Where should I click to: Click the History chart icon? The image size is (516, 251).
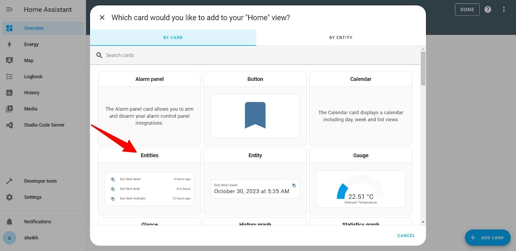[x=9, y=93]
